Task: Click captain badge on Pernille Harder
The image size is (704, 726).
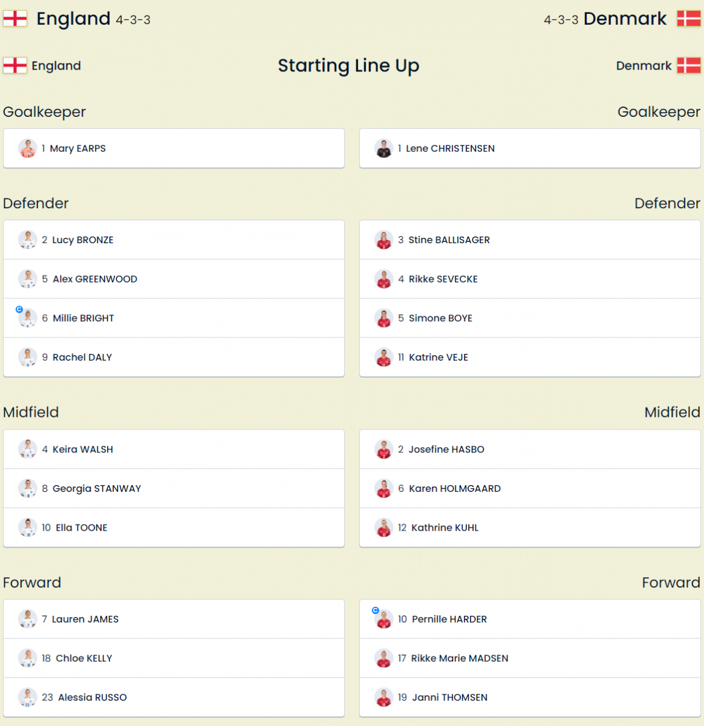Action: (x=376, y=610)
